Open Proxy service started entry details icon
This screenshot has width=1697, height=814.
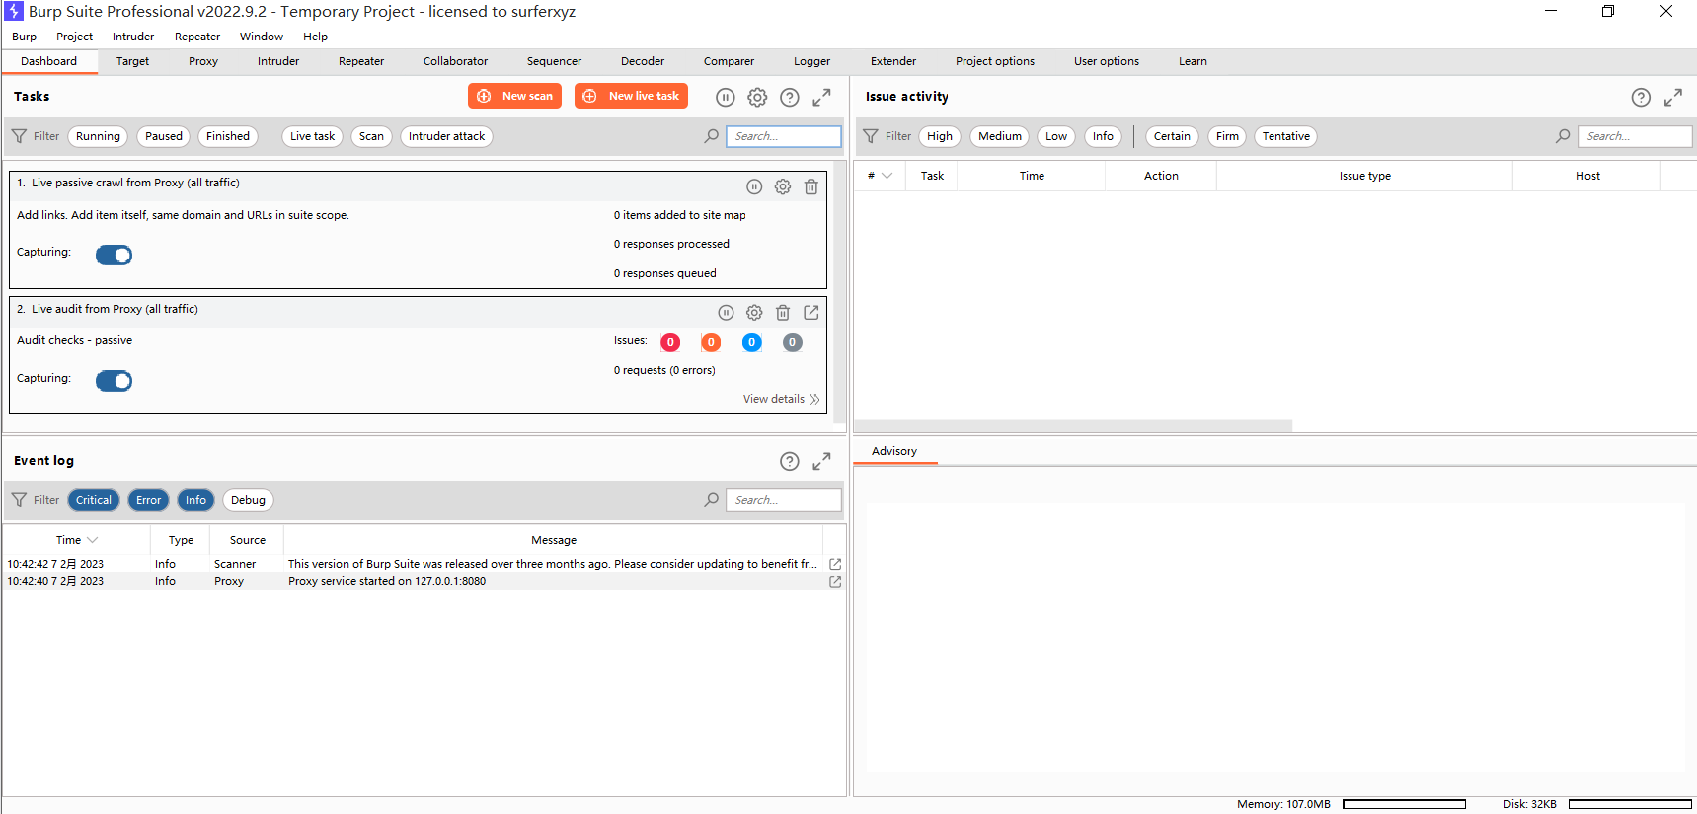[x=835, y=582]
